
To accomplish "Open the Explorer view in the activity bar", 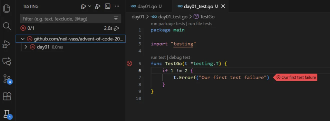I will click(7, 9).
